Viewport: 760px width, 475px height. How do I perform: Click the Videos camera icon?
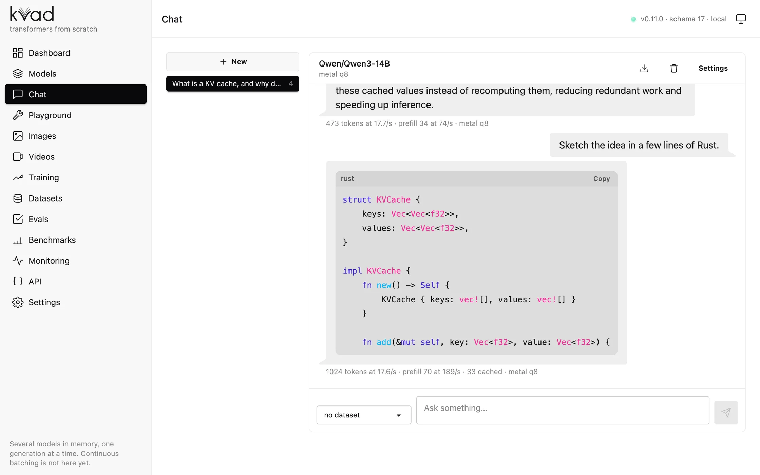(18, 157)
